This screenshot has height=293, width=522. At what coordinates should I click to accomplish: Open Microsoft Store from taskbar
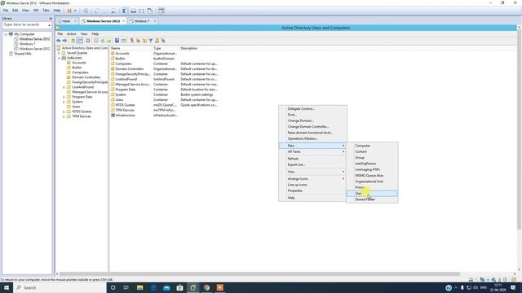point(179,287)
